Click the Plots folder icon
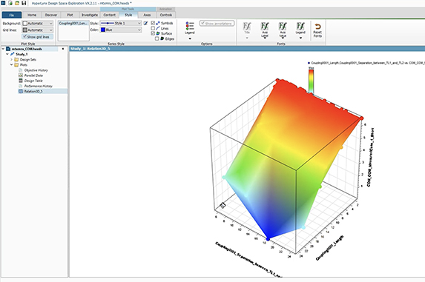 (16, 64)
